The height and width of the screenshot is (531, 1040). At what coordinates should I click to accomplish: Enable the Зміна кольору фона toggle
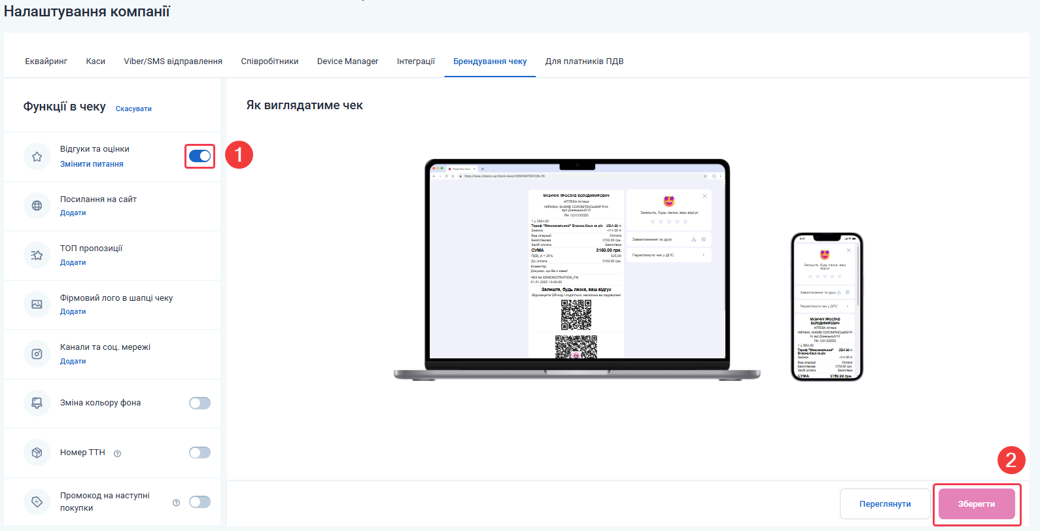pos(200,403)
